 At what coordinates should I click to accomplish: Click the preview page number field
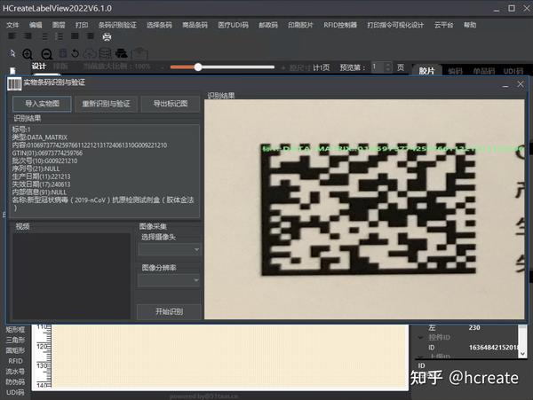pos(378,67)
